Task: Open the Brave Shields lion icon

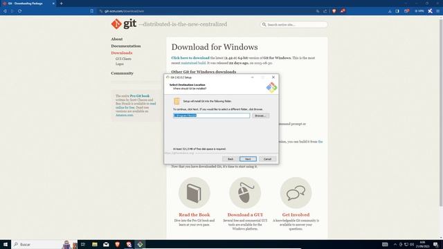Action: click(x=334, y=11)
